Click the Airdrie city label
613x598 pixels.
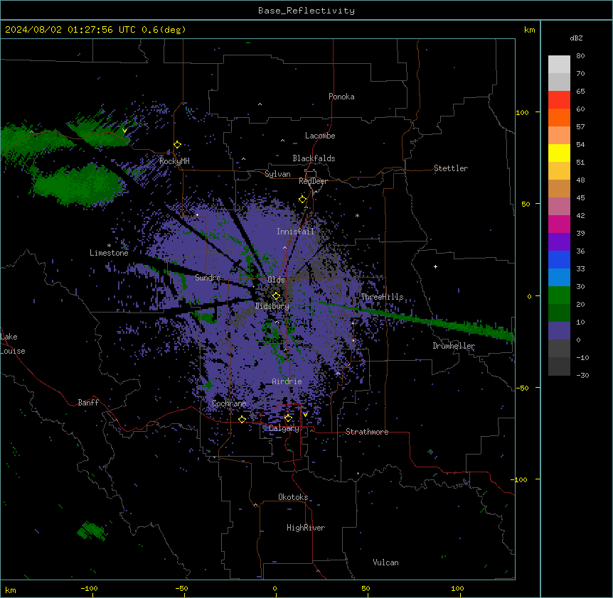click(x=287, y=381)
